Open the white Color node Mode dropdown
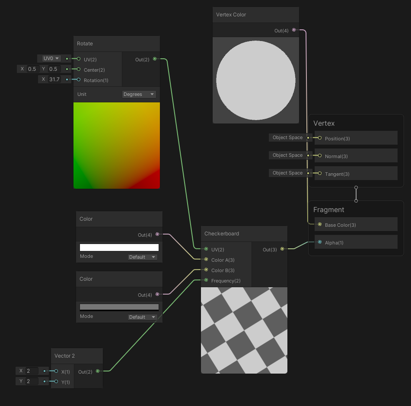Screen dimensions: 411x406 click(x=143, y=257)
